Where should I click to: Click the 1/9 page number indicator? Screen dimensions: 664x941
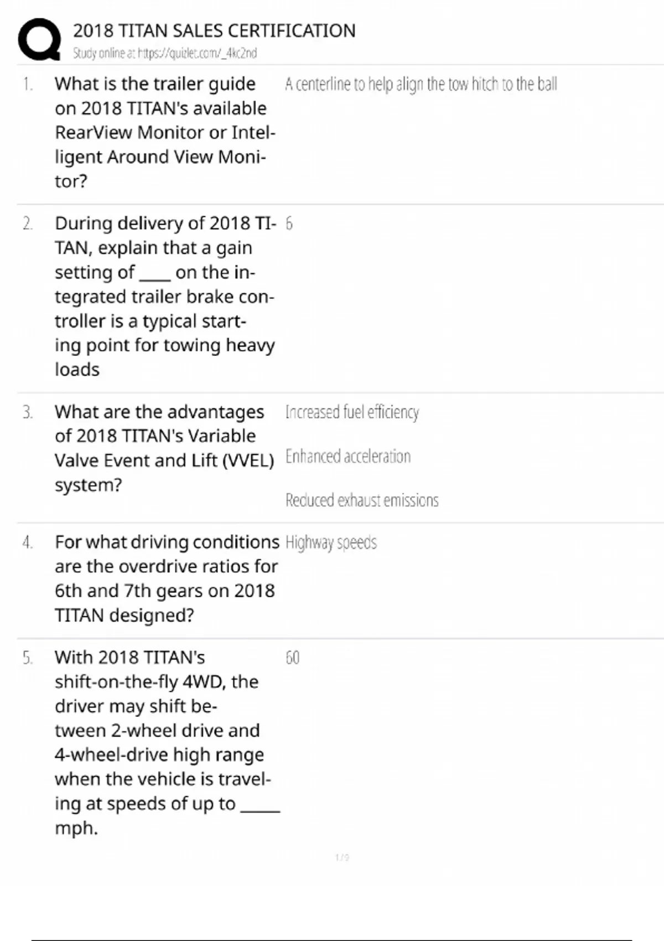342,857
